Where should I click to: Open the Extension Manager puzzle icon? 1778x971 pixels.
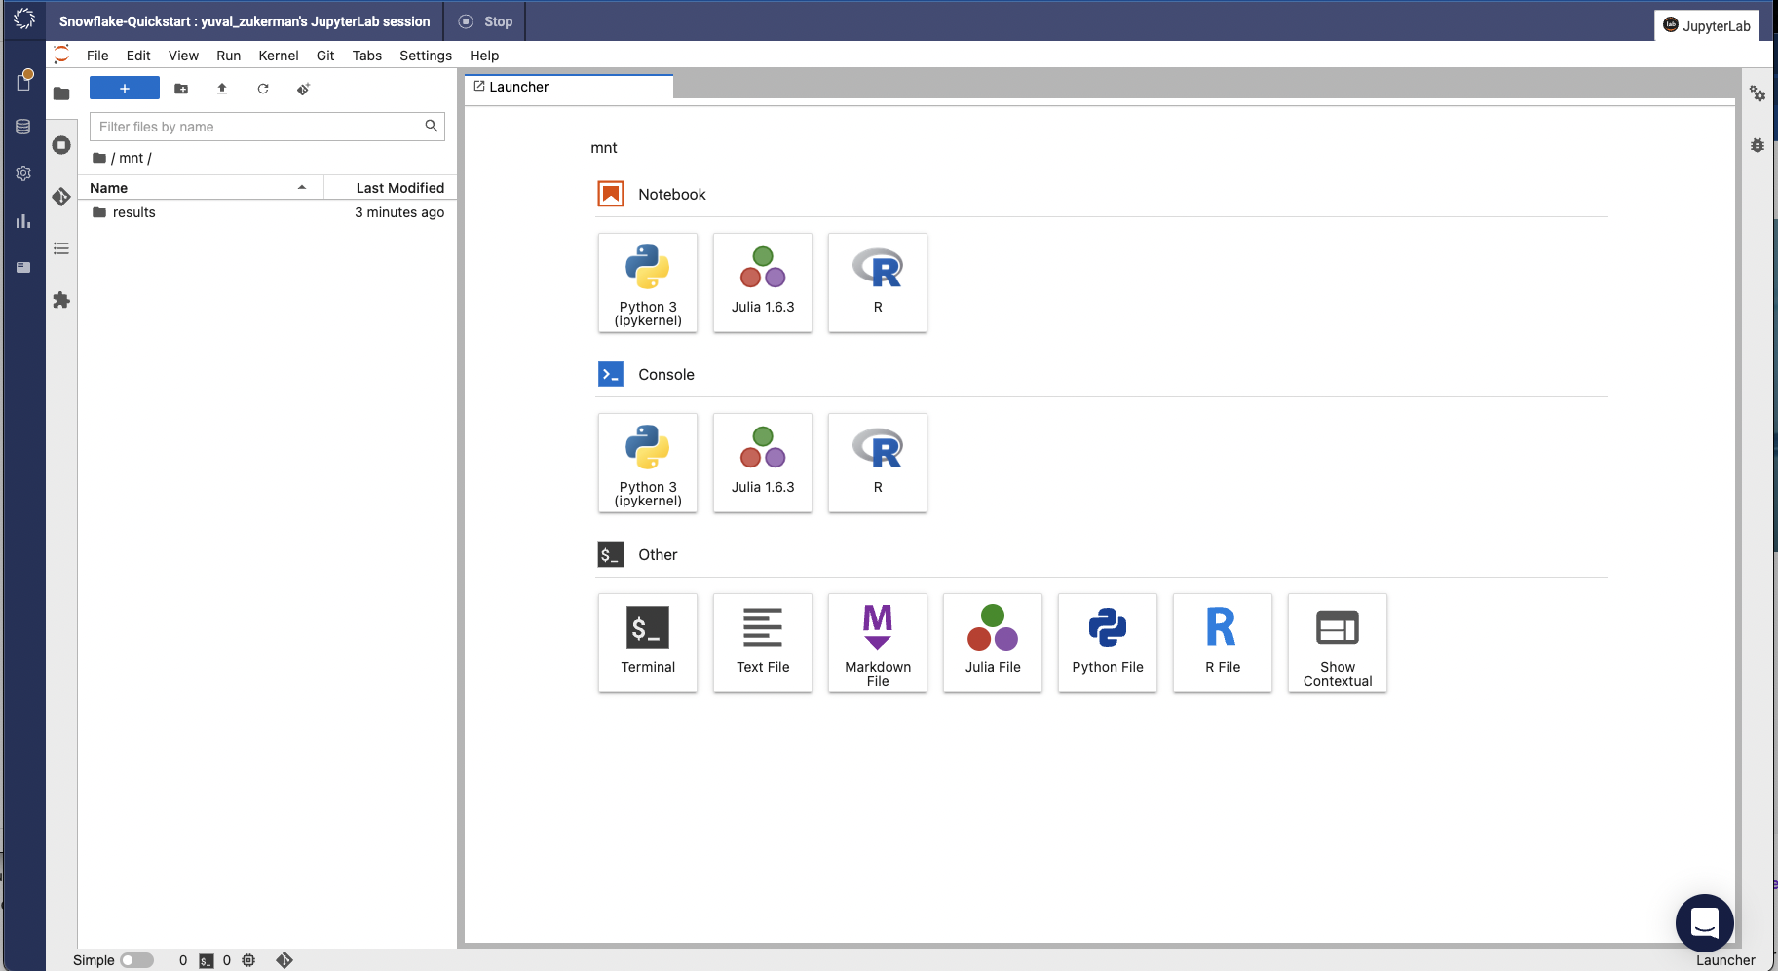(x=61, y=300)
